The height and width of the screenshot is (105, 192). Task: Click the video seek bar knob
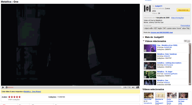6,87
